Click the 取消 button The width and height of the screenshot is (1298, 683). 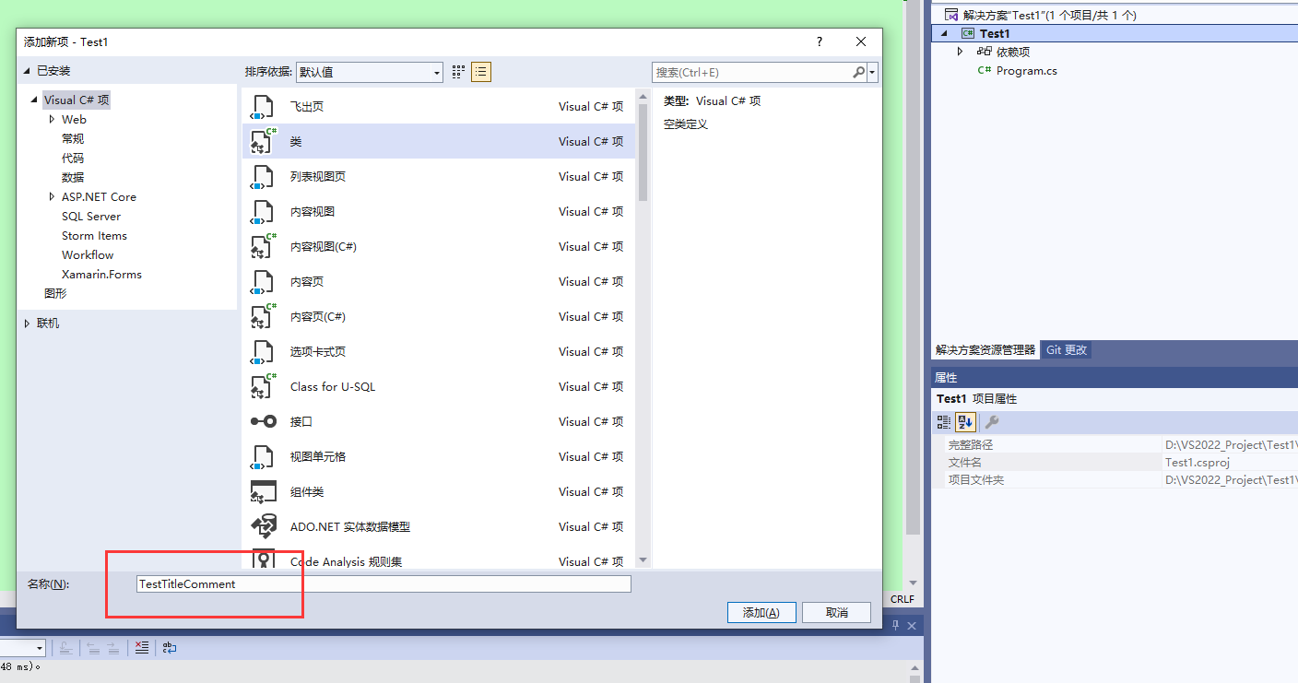click(836, 613)
